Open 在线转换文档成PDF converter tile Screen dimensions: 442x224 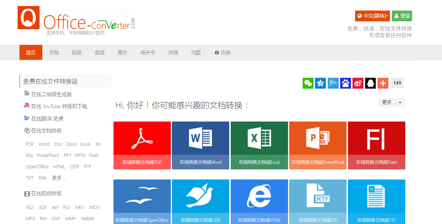142,145
